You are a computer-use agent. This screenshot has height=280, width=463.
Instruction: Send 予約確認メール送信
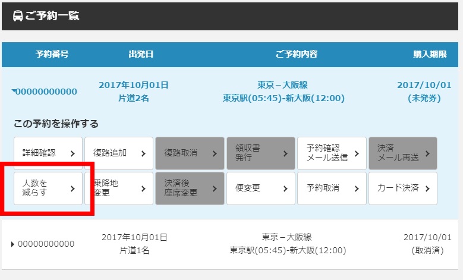click(x=332, y=153)
